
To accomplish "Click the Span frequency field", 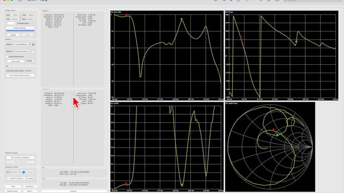I will pos(31,19).
